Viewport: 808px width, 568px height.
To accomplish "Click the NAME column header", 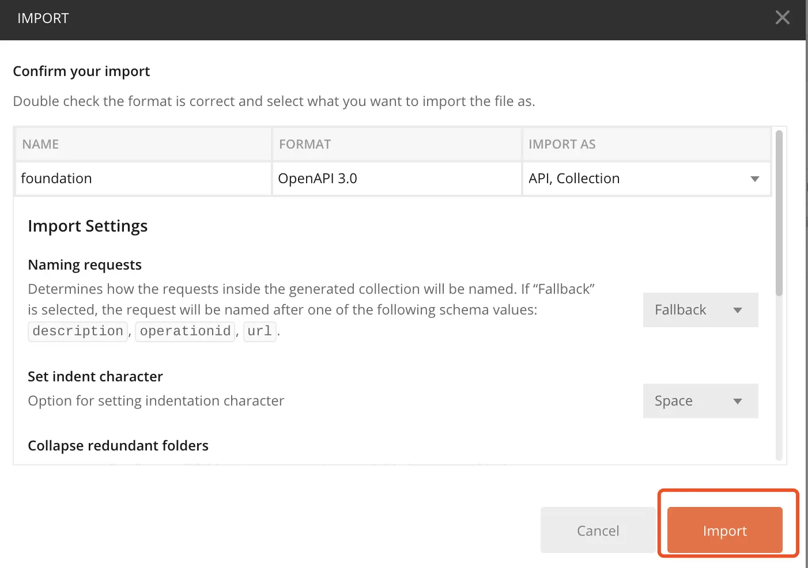I will pos(40,144).
